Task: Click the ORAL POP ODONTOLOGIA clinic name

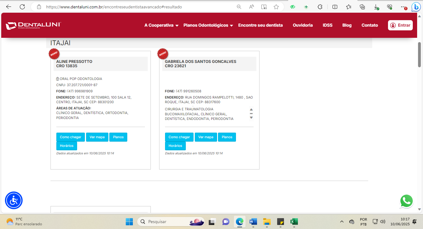Action: click(x=81, y=79)
